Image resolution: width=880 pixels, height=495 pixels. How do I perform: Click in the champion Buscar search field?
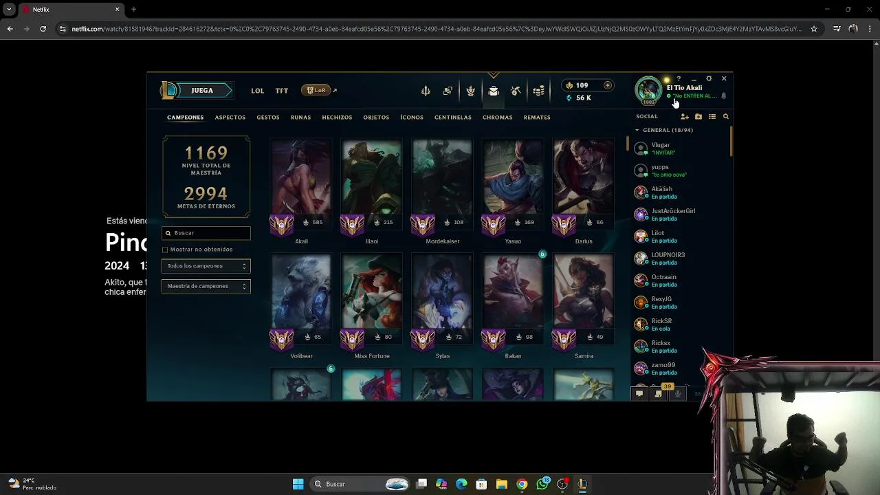[206, 233]
